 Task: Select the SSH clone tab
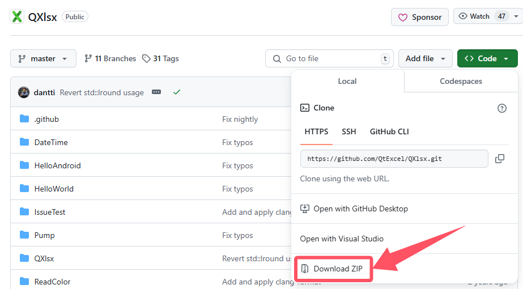pos(349,132)
